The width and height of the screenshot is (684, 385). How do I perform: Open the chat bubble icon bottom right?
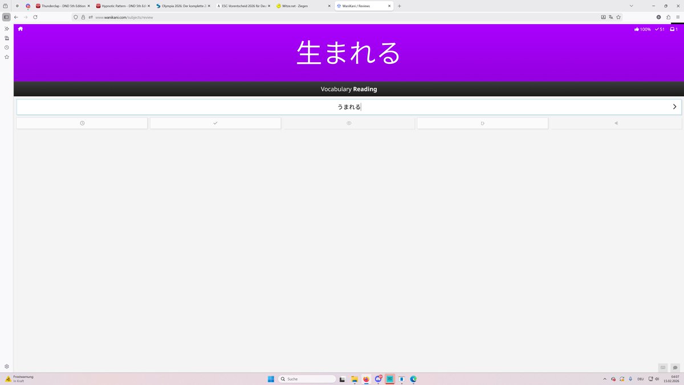click(675, 367)
